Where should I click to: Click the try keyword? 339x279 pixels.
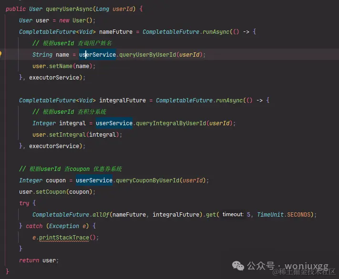point(24,203)
